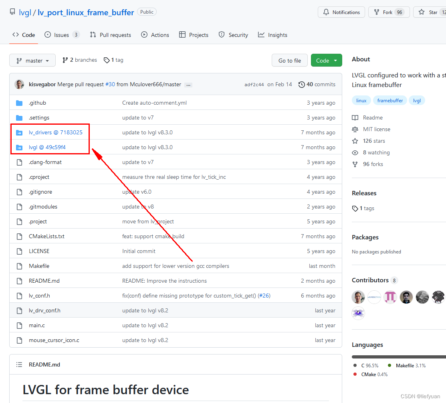Screen dimensions: 446x403
Task: Open the Insights tab
Action: tap(272, 35)
